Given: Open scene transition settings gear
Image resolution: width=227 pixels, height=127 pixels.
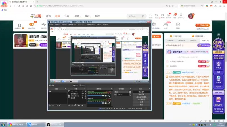Looking at the screenshot, I should (x=130, y=92).
